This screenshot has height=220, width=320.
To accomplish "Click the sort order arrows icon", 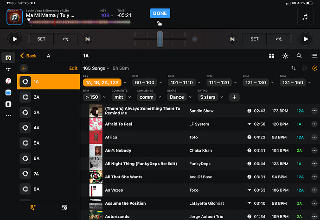I will pos(294,68).
